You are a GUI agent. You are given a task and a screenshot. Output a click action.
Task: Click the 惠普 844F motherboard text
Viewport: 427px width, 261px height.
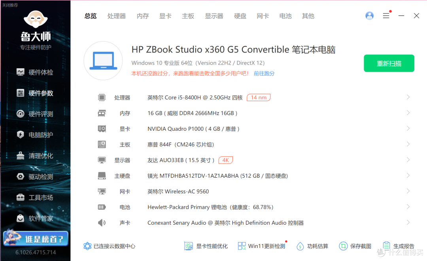181,145
